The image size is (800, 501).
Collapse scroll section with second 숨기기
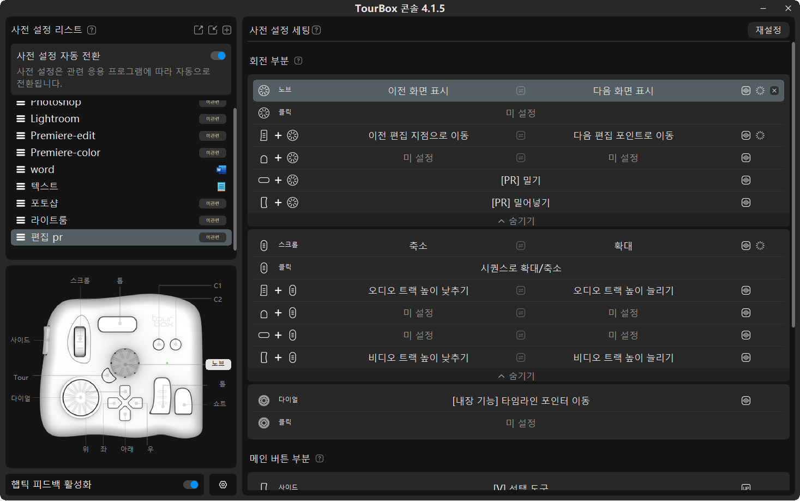pos(516,376)
